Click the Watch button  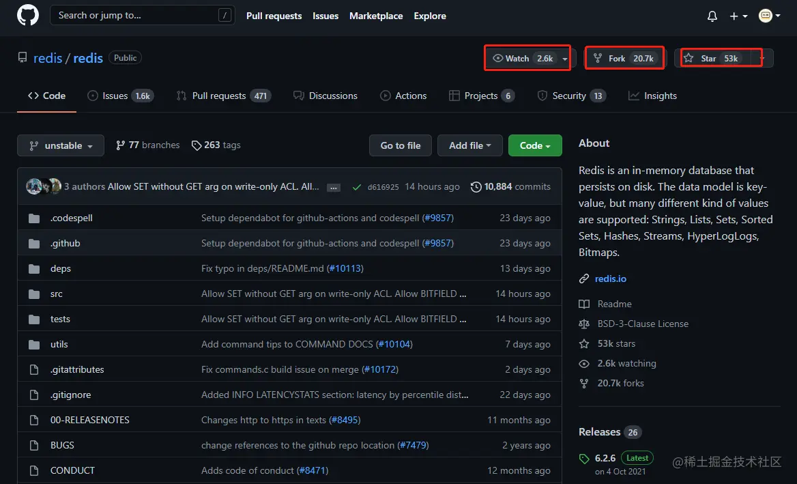tap(523, 59)
